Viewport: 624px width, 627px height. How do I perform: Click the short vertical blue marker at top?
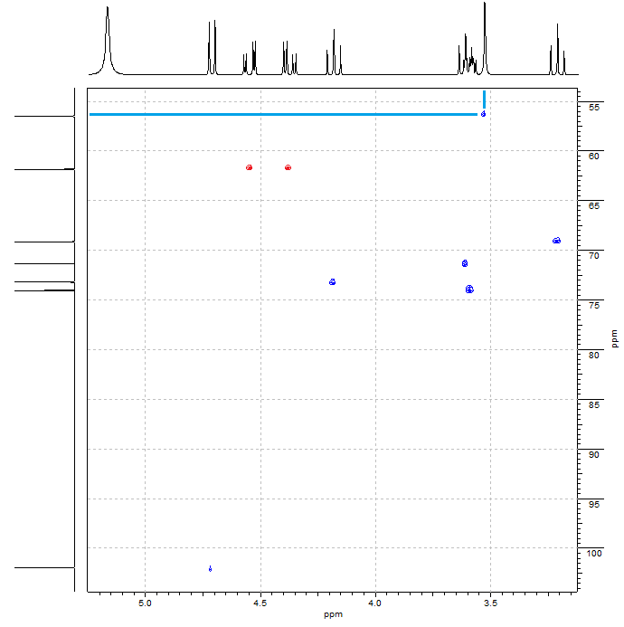pyautogui.click(x=485, y=99)
